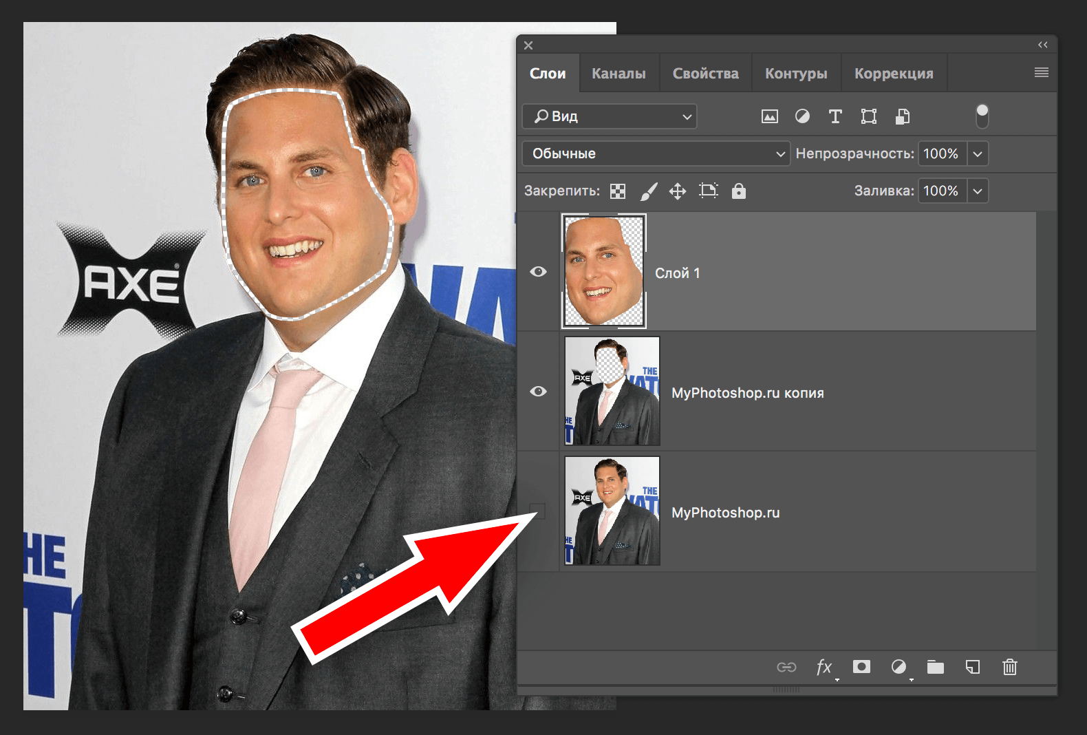This screenshot has height=735, width=1087.
Task: Show the MyPhotoshop.ru bottom layer
Action: (x=537, y=511)
